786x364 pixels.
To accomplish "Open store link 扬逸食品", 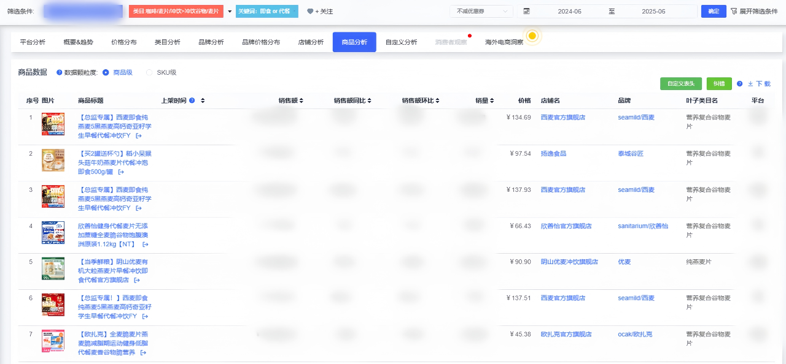I will (553, 154).
